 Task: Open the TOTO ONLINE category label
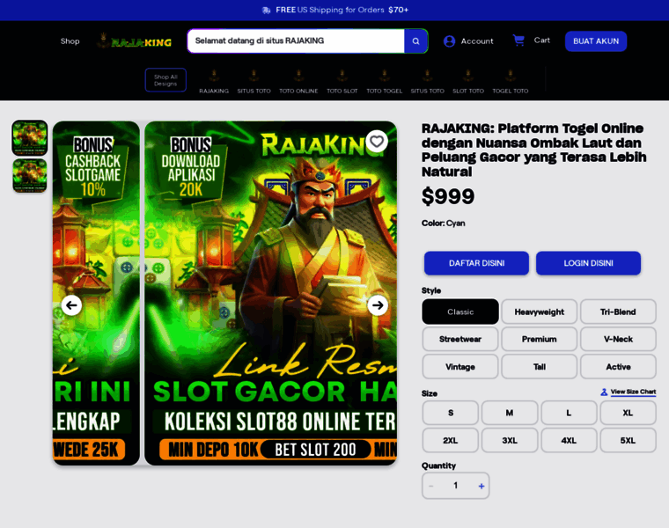tap(298, 91)
